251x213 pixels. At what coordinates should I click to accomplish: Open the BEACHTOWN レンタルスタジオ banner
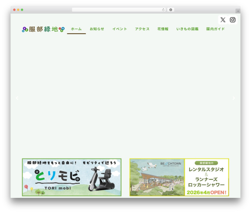[x=179, y=177]
